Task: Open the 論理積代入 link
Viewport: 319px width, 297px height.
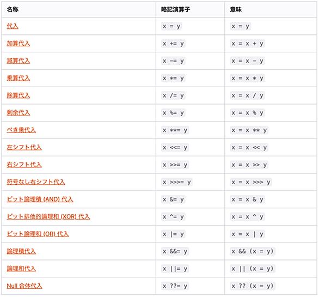Action: 21,251
